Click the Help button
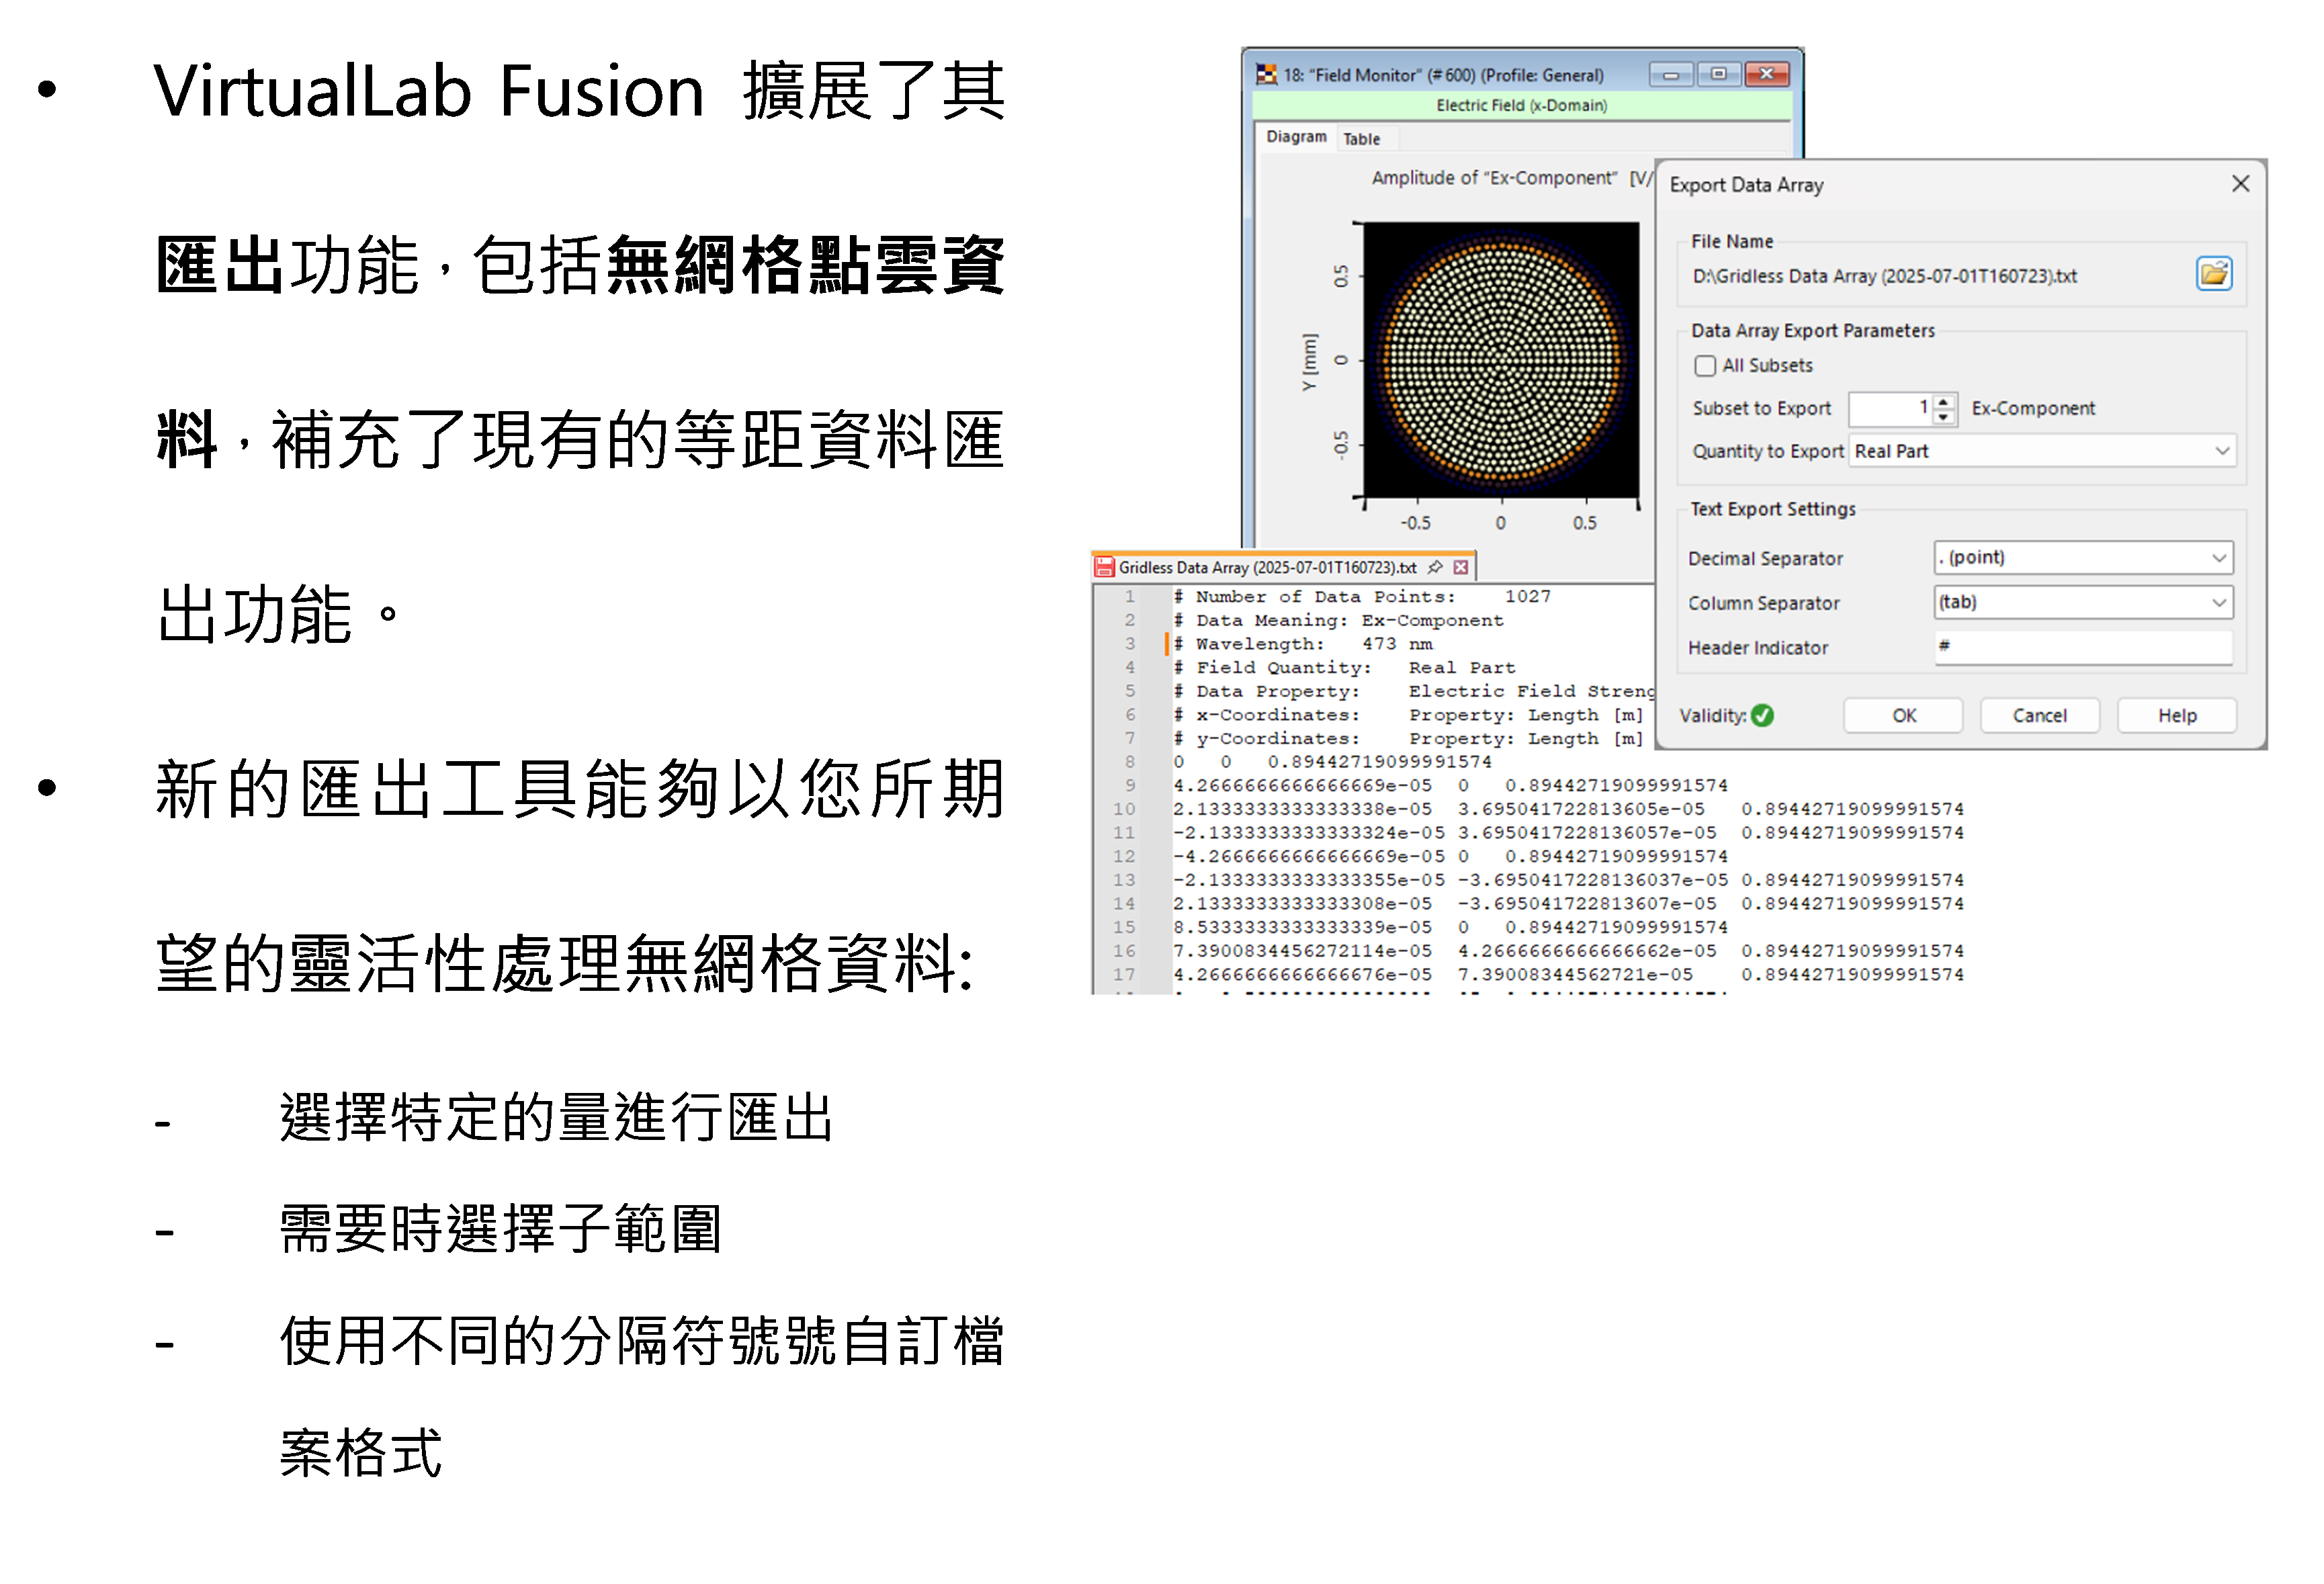Viewport: 2324px width, 1584px height. tap(2176, 715)
